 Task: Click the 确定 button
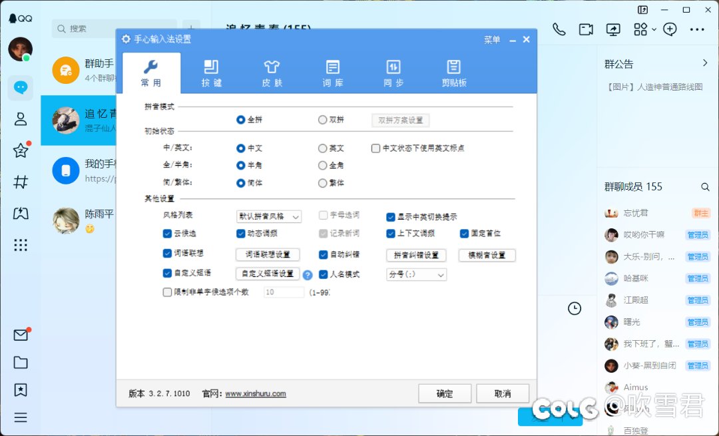point(445,393)
